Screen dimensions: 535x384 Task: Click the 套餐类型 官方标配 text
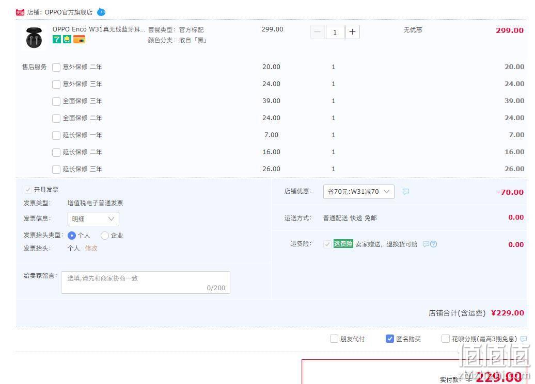(176, 30)
